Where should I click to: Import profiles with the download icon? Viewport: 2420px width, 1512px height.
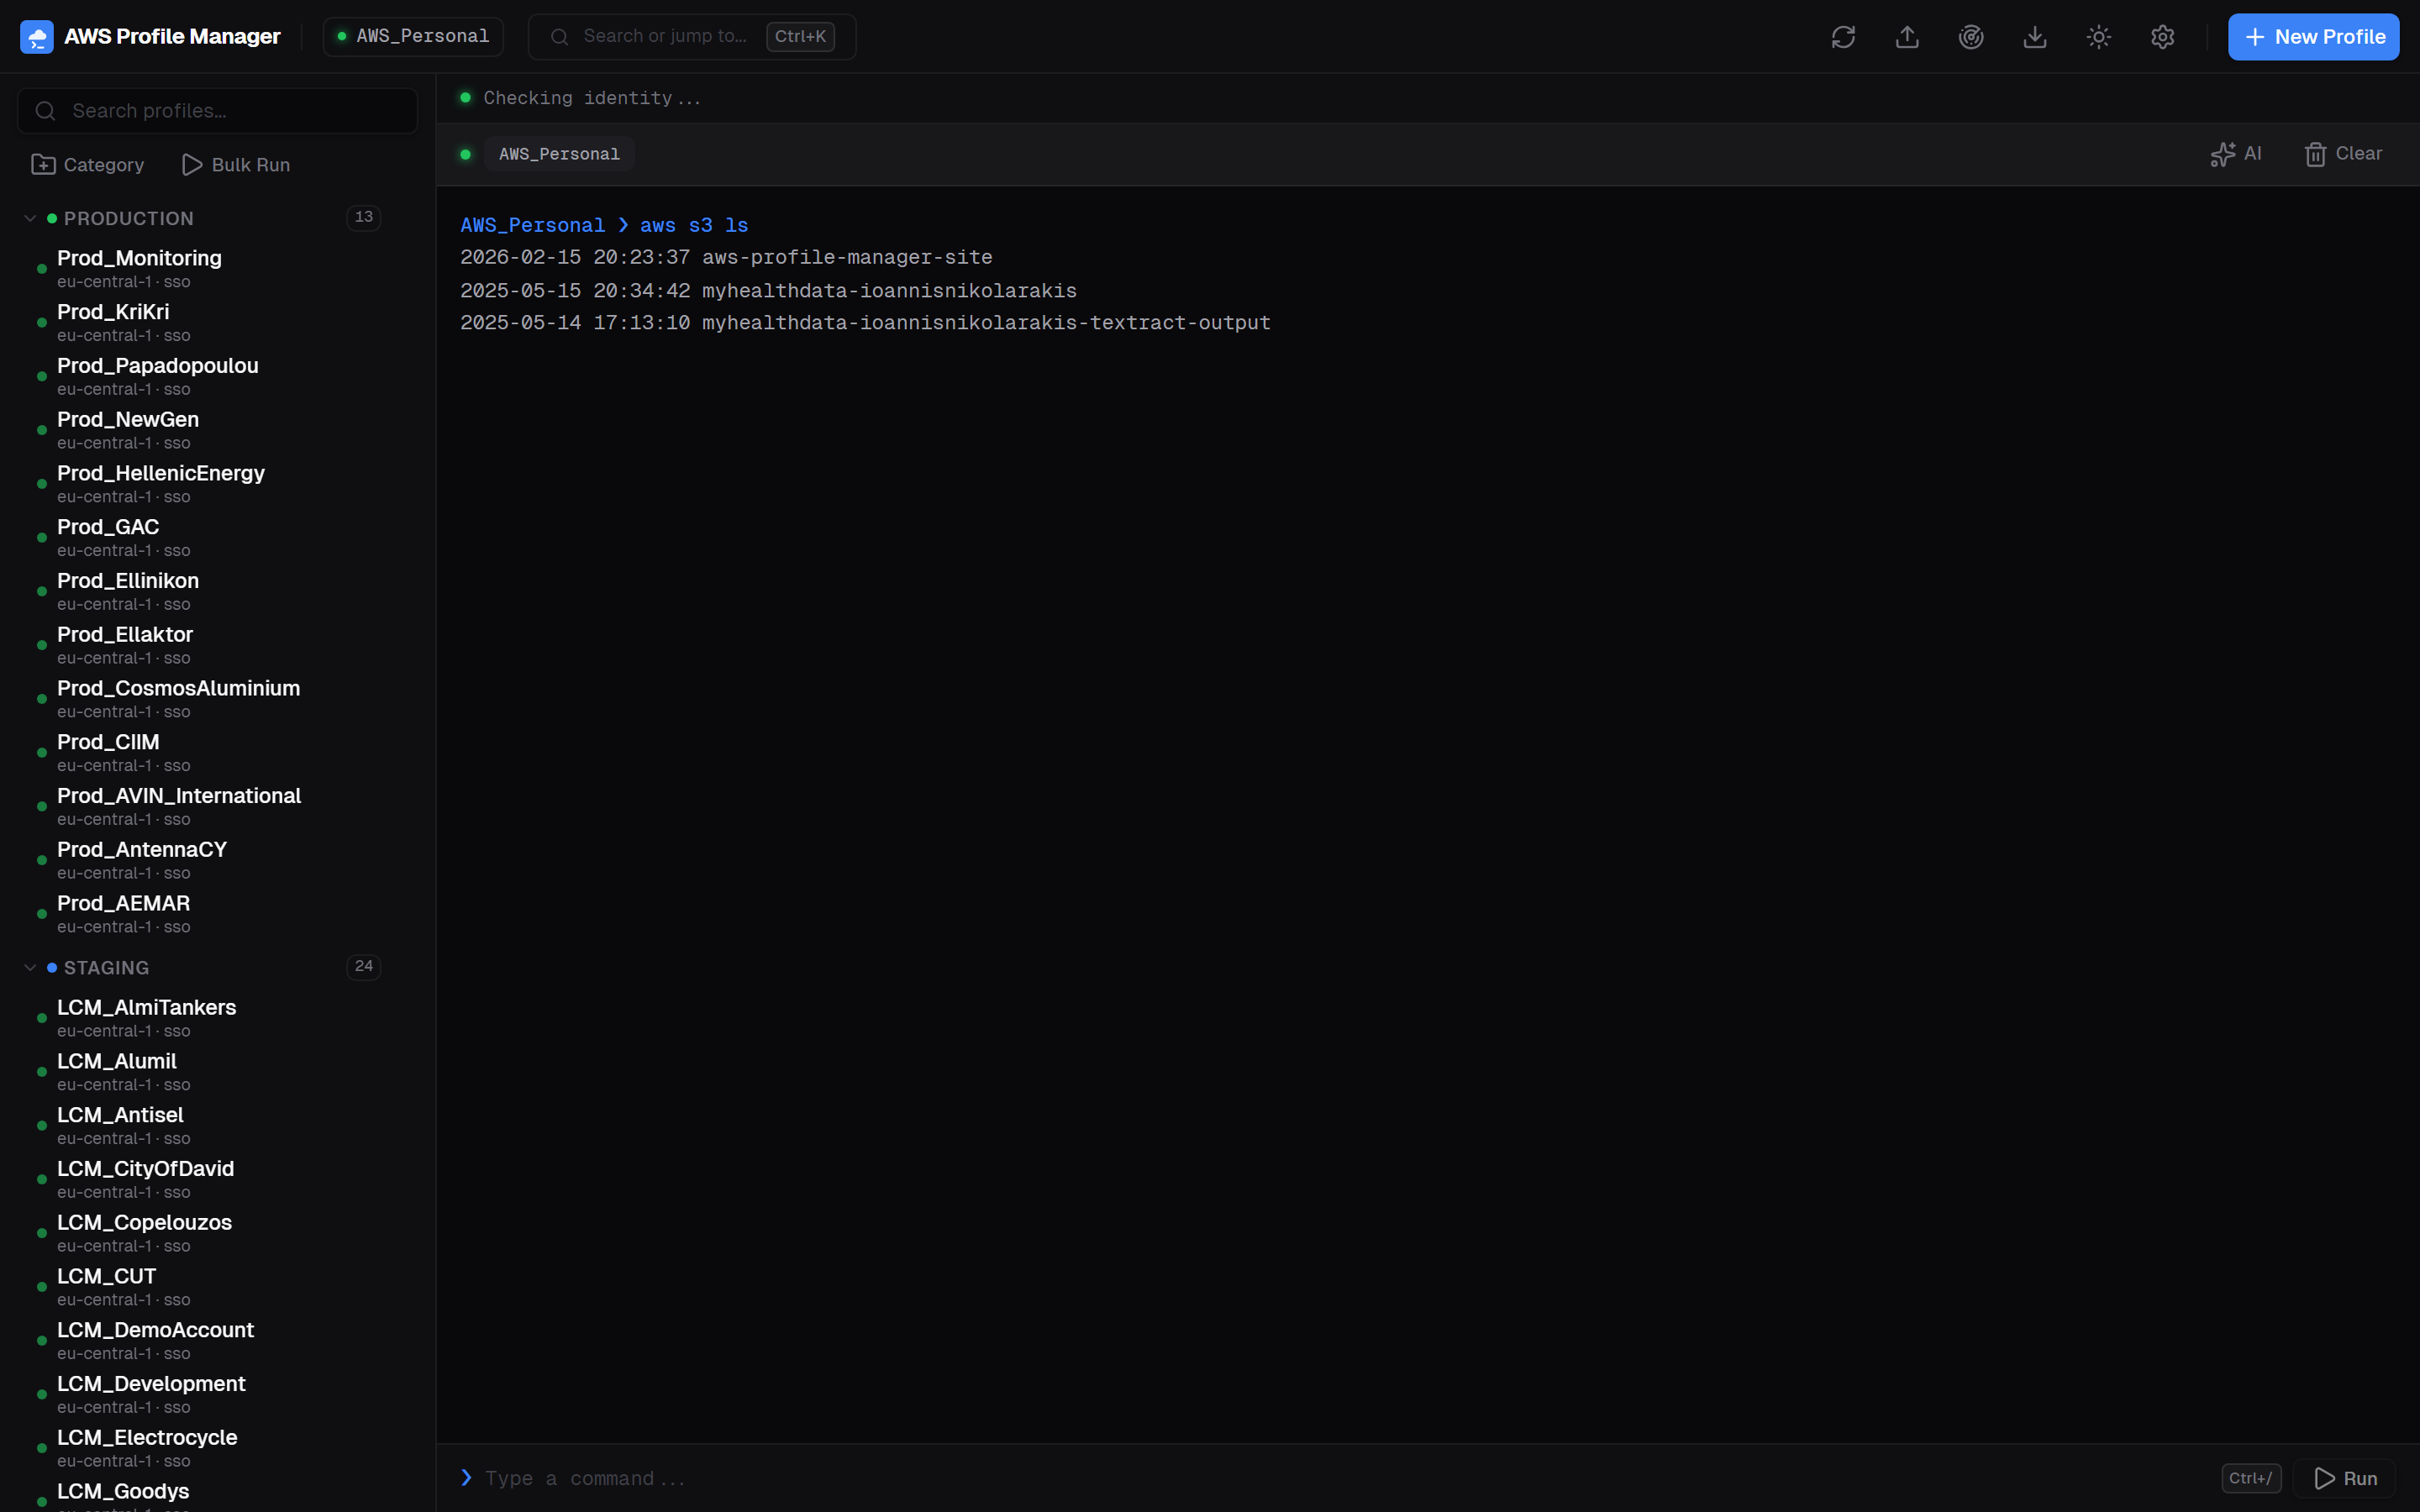[2035, 36]
